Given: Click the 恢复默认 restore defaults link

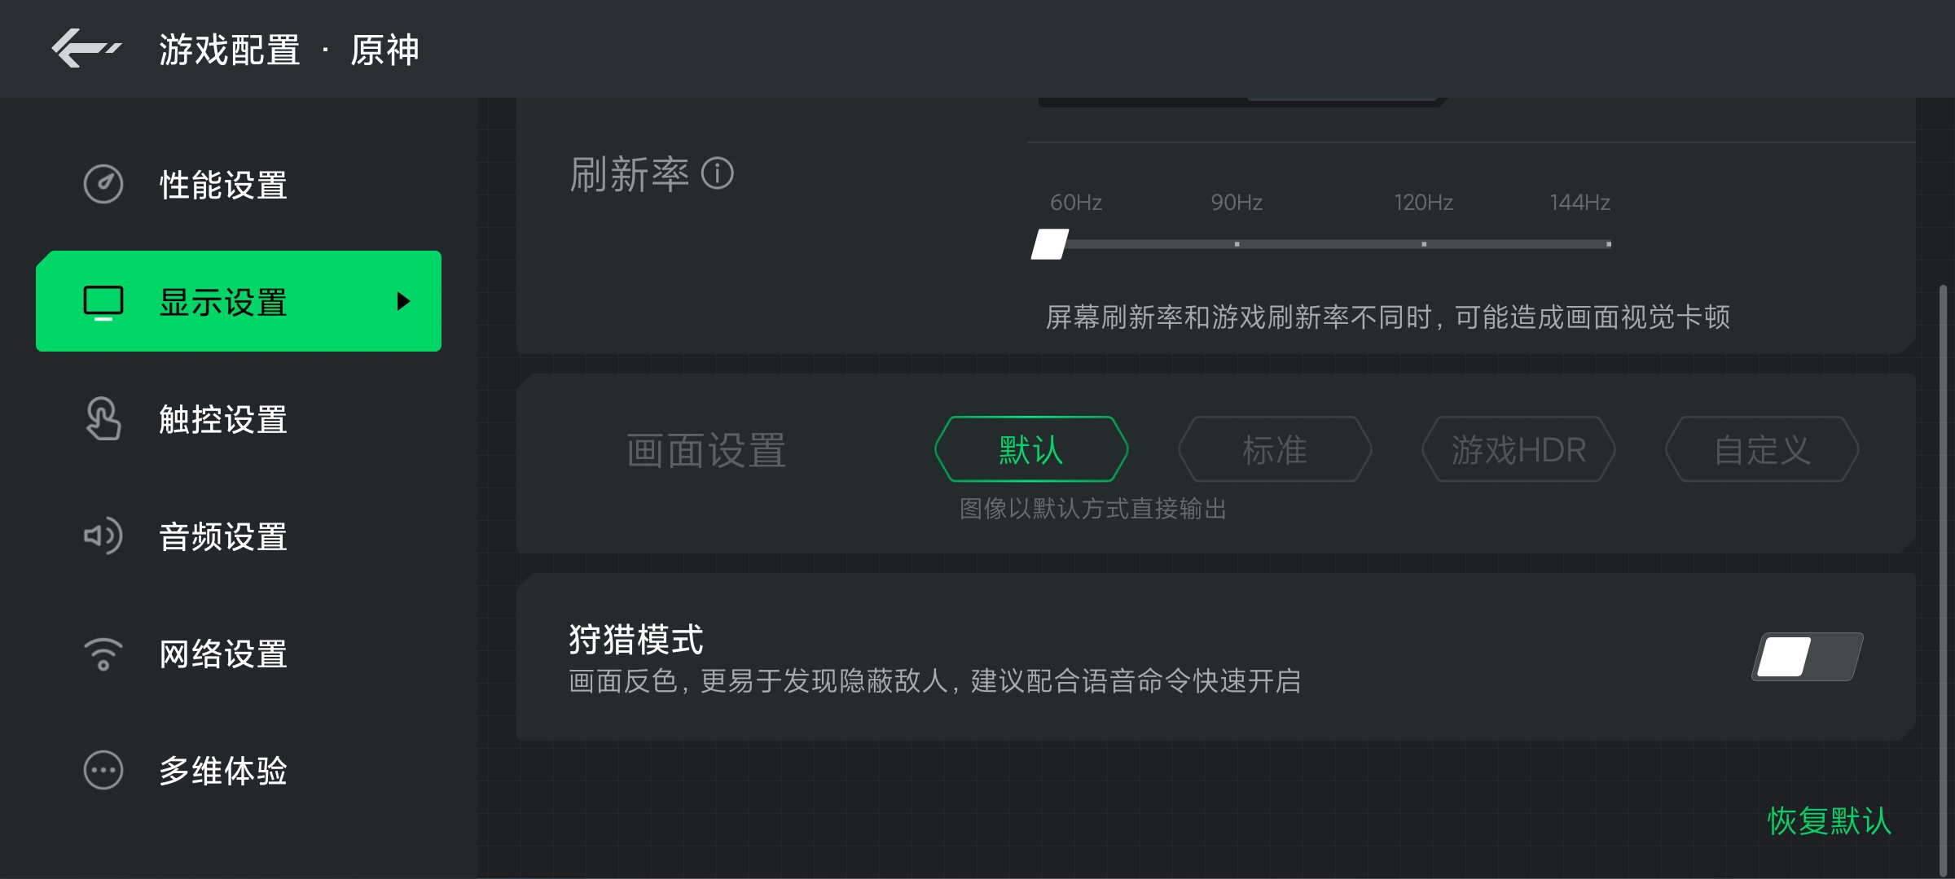Looking at the screenshot, I should click(x=1830, y=820).
